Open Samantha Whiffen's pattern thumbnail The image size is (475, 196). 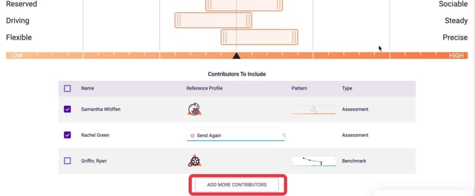click(314, 110)
